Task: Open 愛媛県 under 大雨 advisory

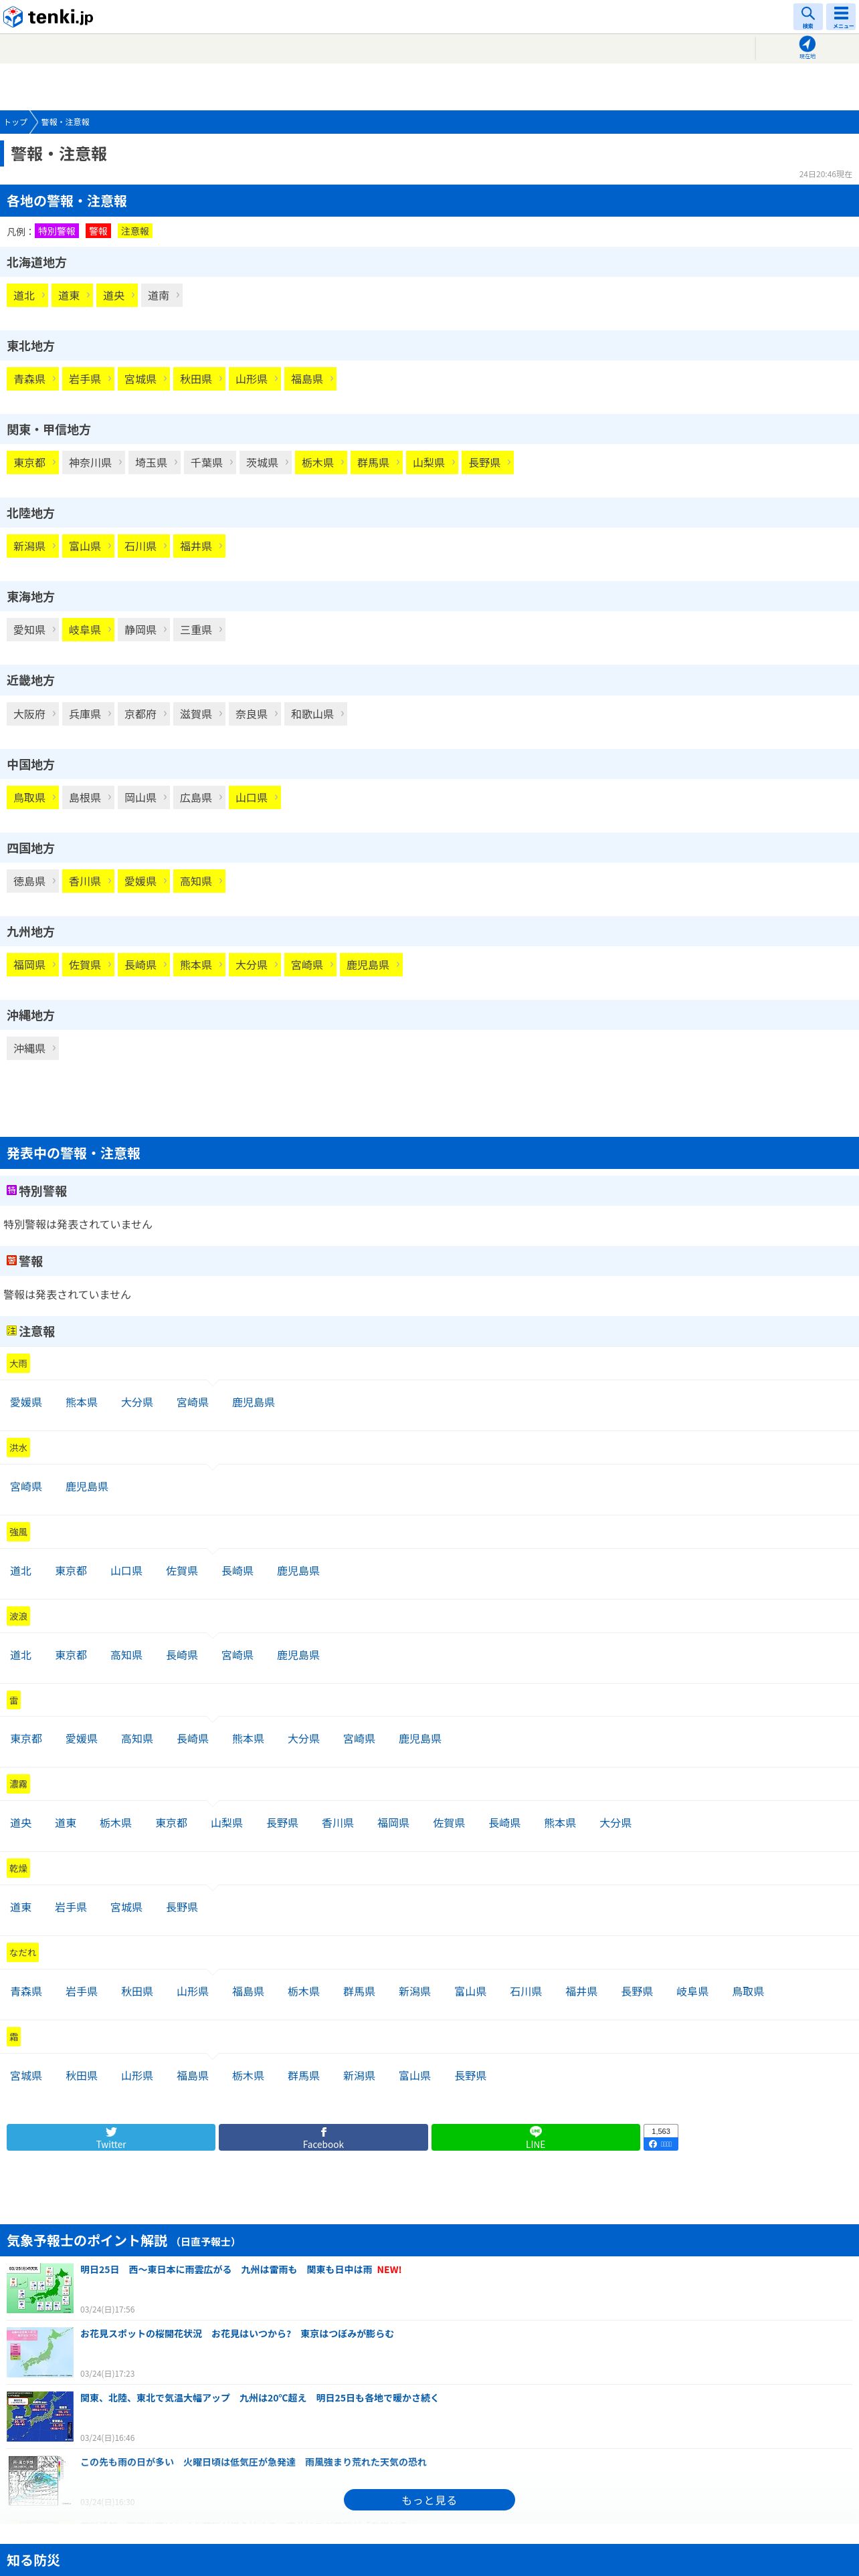Action: click(26, 1403)
